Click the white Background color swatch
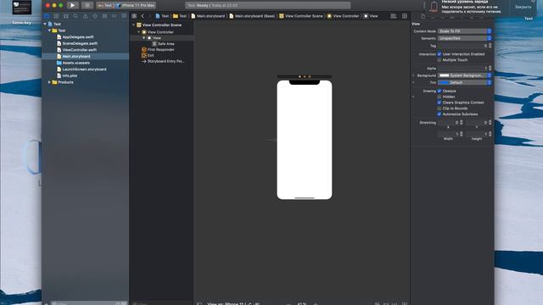This screenshot has height=305, width=543. (x=444, y=75)
